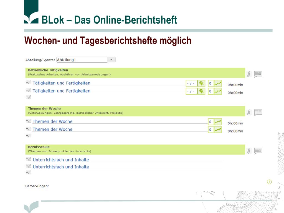Click the Berufsschule section header

(x=135, y=149)
